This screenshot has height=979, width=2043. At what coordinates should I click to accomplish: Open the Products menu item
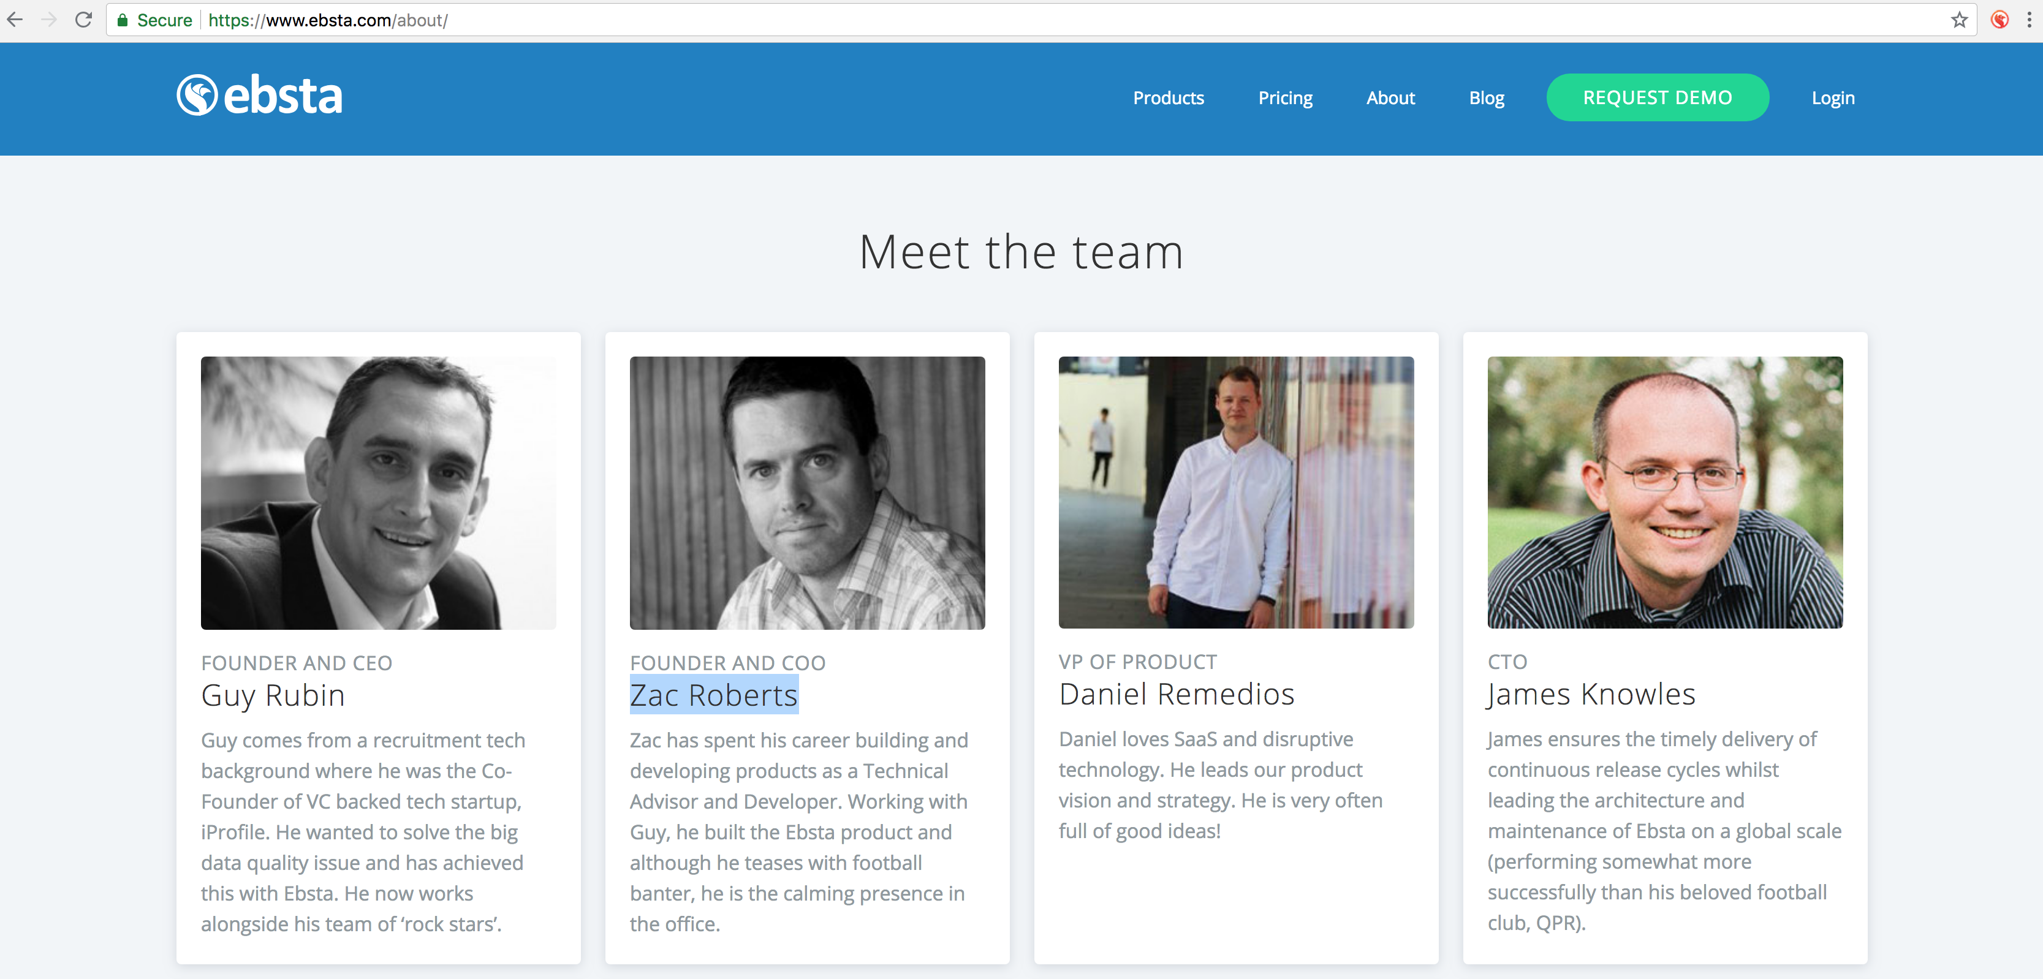[1167, 98]
